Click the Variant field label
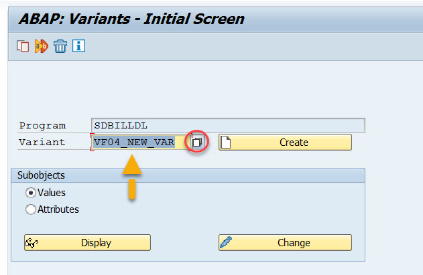The height and width of the screenshot is (275, 423). pyautogui.click(x=43, y=143)
